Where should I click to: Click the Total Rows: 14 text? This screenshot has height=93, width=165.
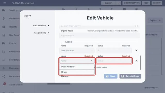point(151,88)
